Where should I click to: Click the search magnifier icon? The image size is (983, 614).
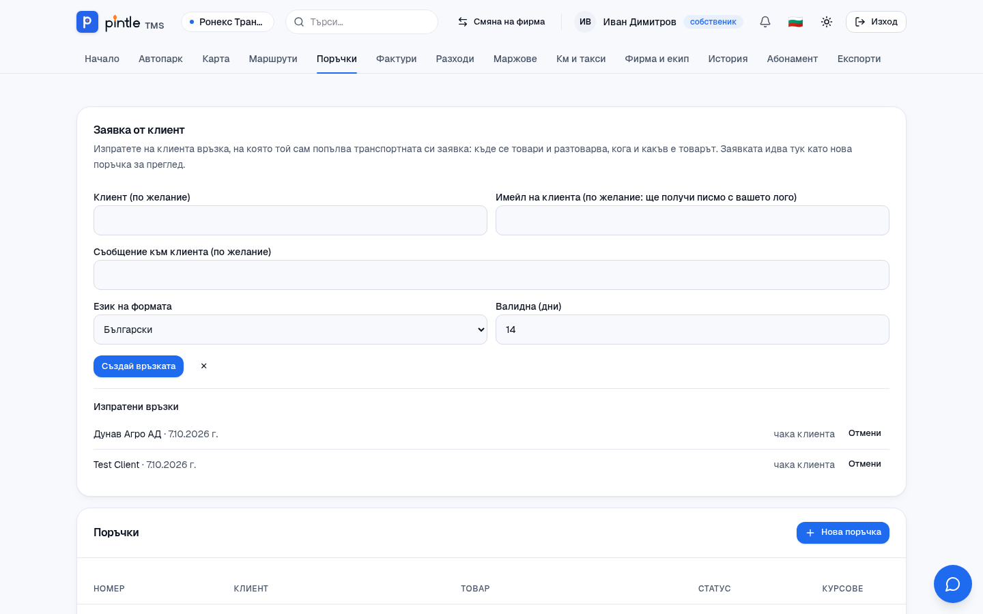[299, 22]
